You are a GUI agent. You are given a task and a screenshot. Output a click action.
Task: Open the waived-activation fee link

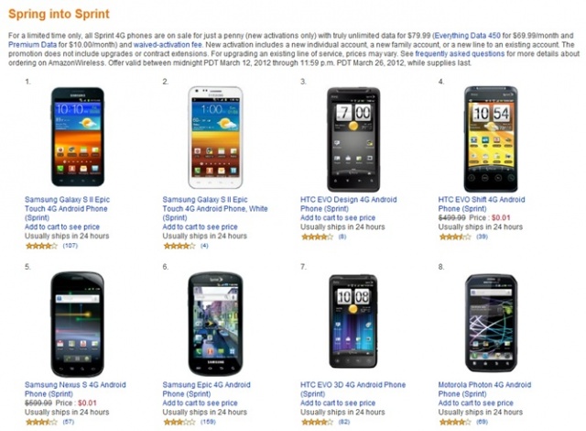[168, 45]
